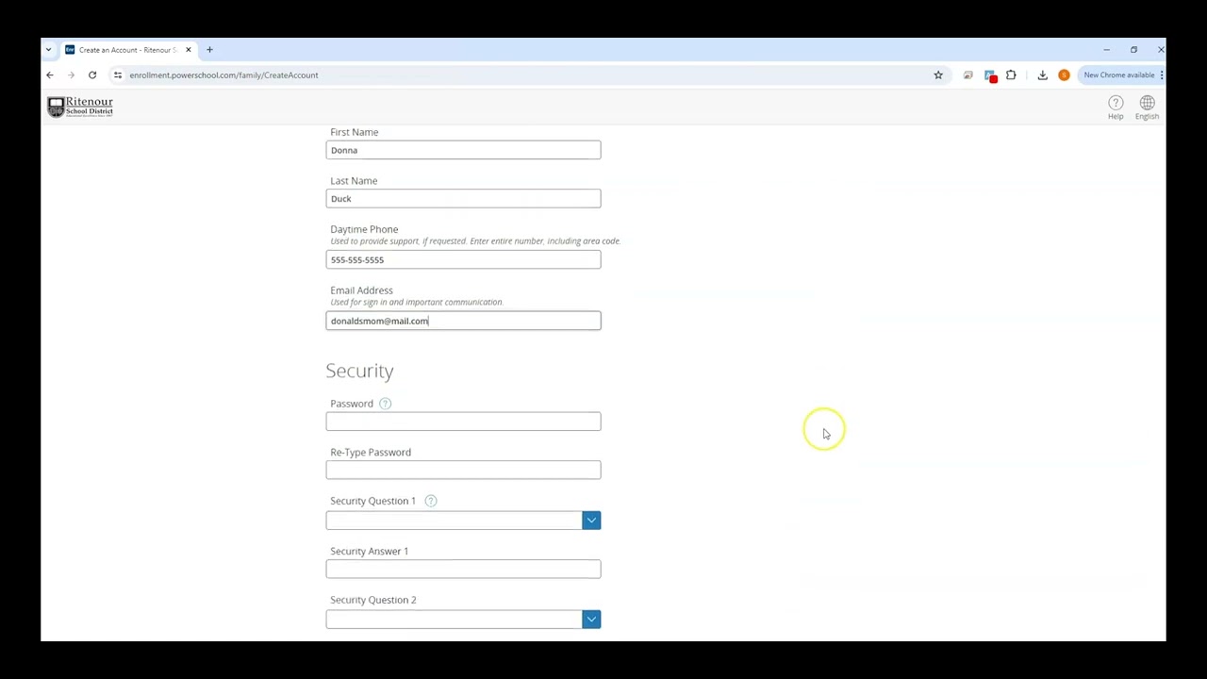Go forward to next page
1207x679 pixels.
[x=71, y=75]
